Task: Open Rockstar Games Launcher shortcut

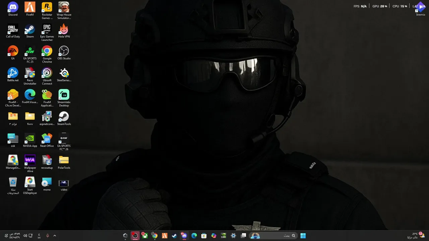Action: [47, 11]
